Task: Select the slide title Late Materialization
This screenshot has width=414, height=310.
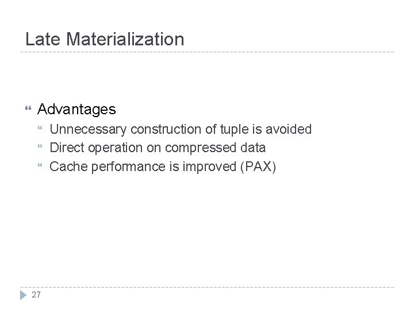Action: 105,39
